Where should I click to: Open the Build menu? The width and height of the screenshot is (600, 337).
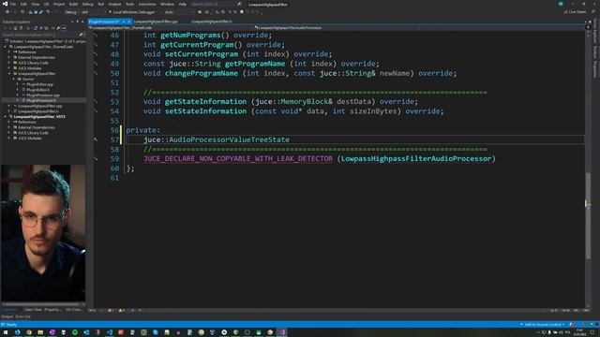(x=73, y=4)
